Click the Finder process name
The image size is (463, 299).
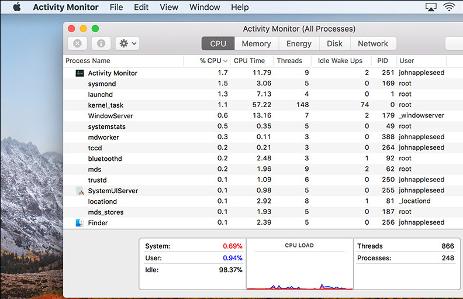coord(98,223)
